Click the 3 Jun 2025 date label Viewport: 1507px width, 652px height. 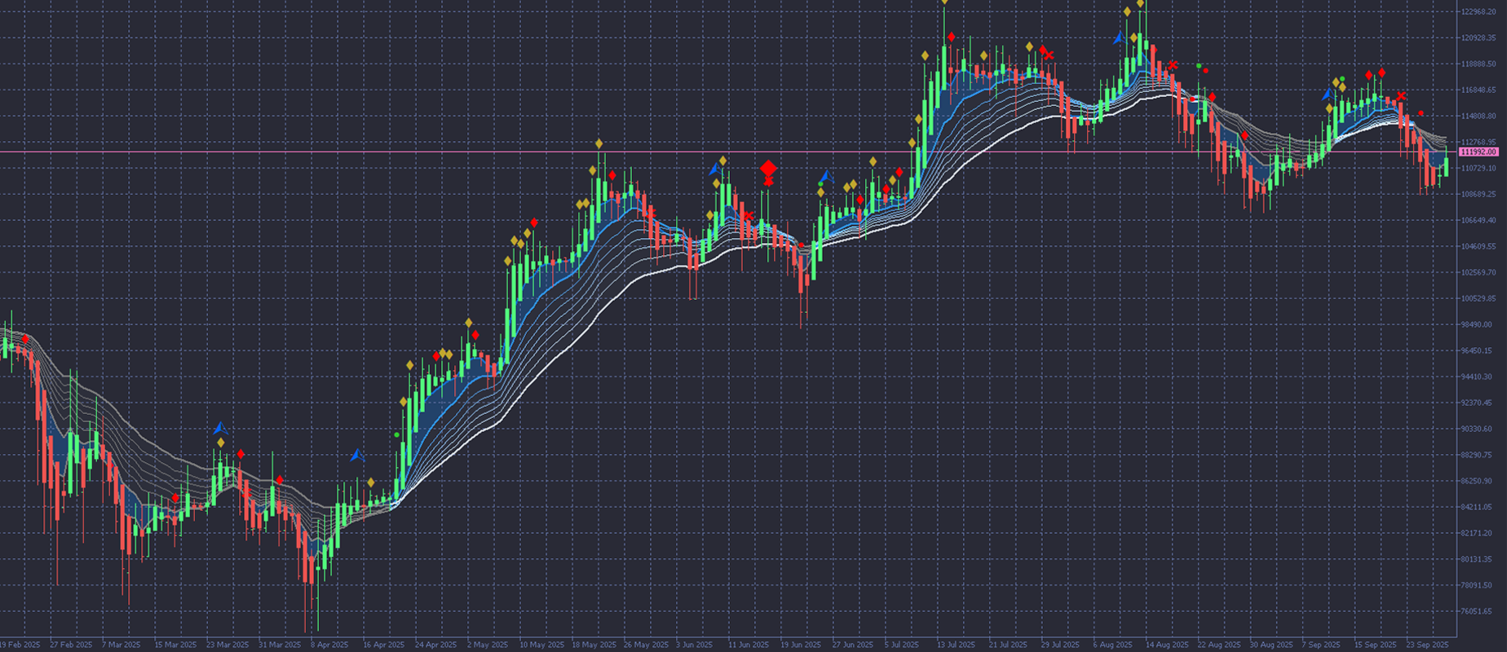tap(695, 645)
